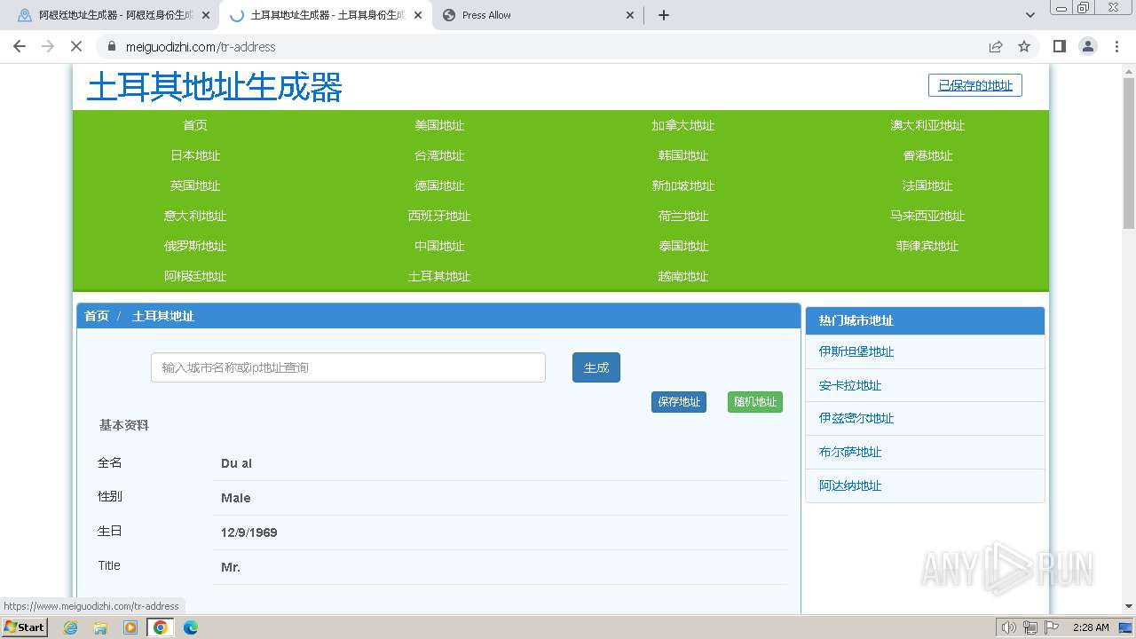
Task: Open 澳大利亚地址 menu item
Action: tap(927, 125)
